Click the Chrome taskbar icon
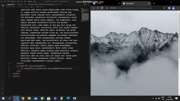Screen dimensions: 180x101 [x=23, y=98]
